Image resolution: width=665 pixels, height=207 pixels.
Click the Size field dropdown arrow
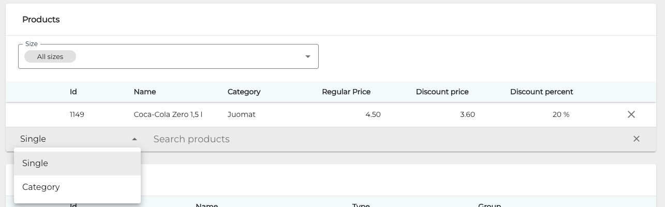click(x=308, y=56)
